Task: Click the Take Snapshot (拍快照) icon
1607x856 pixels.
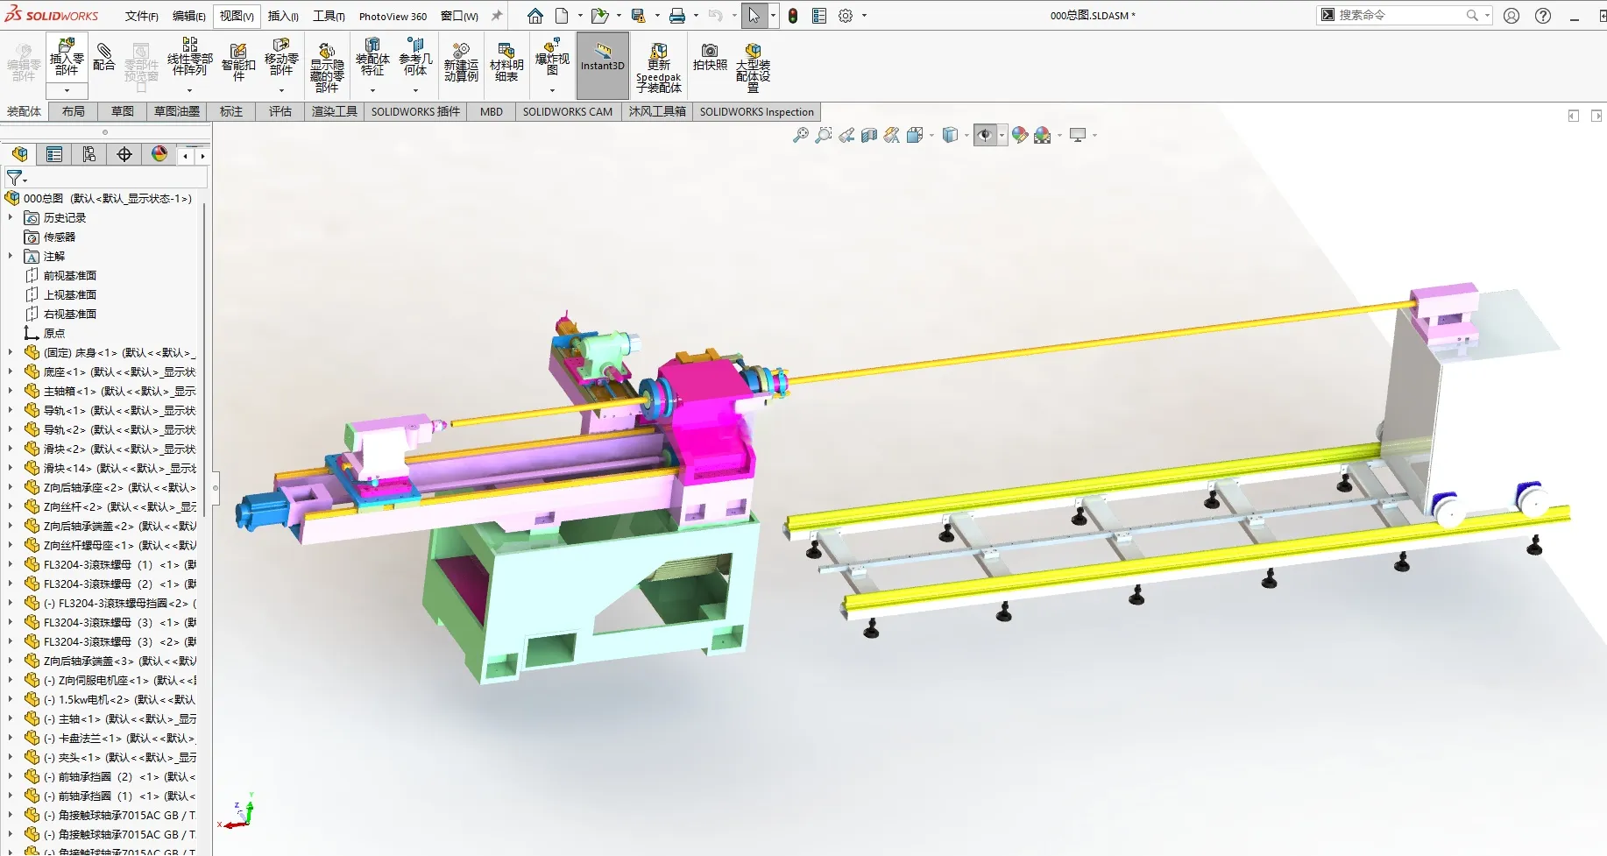Action: (x=710, y=57)
